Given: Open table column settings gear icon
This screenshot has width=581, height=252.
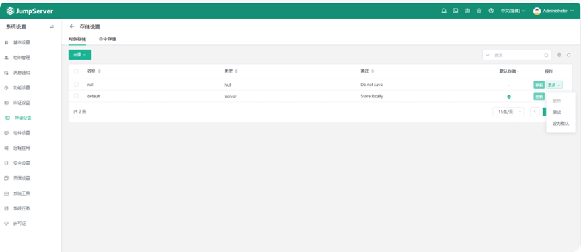Looking at the screenshot, I should coord(559,54).
